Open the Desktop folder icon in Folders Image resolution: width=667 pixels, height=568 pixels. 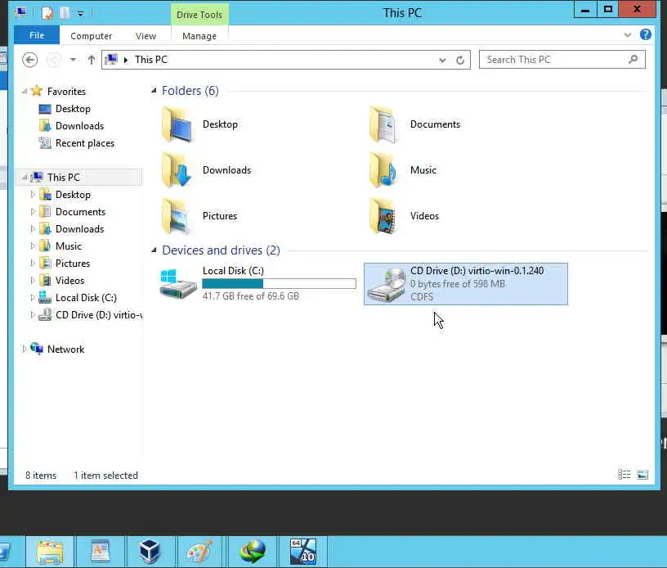coord(178,124)
